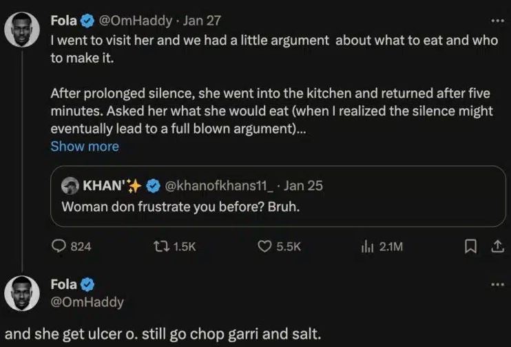
Task: Click the Jan 27 timestamp
Action: tap(202, 21)
